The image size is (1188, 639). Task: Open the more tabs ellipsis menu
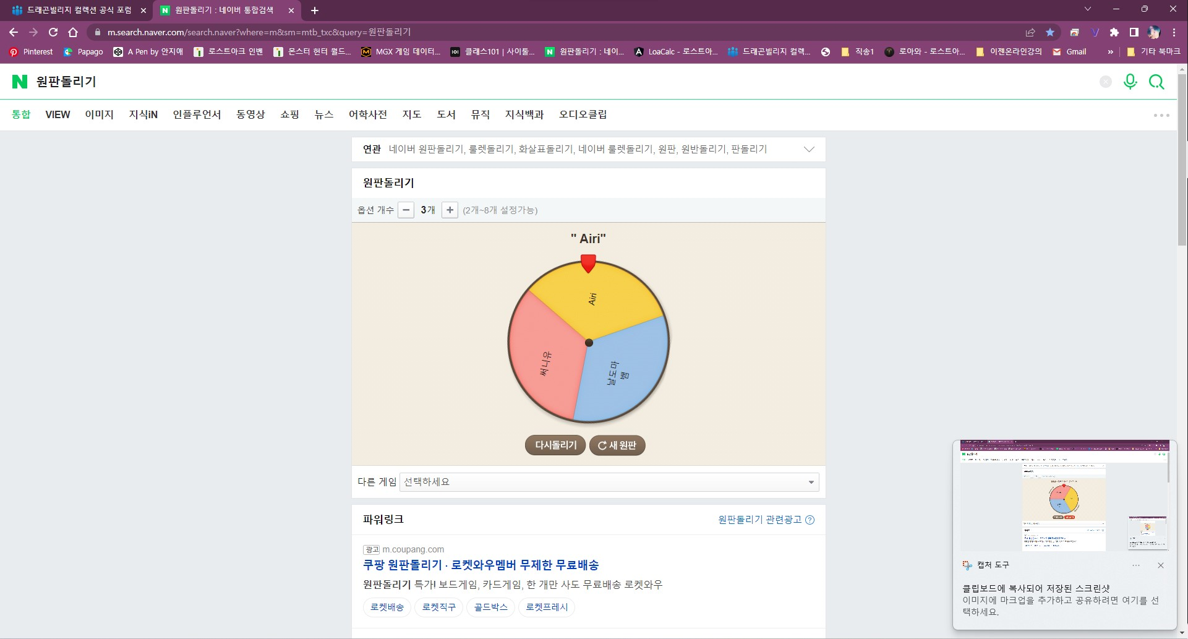[x=1161, y=115]
